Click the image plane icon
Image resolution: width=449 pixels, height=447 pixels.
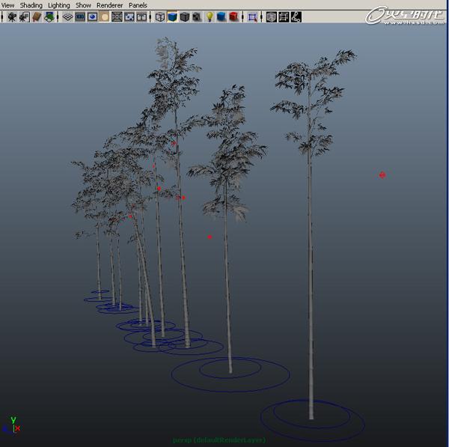pyautogui.click(x=49, y=16)
